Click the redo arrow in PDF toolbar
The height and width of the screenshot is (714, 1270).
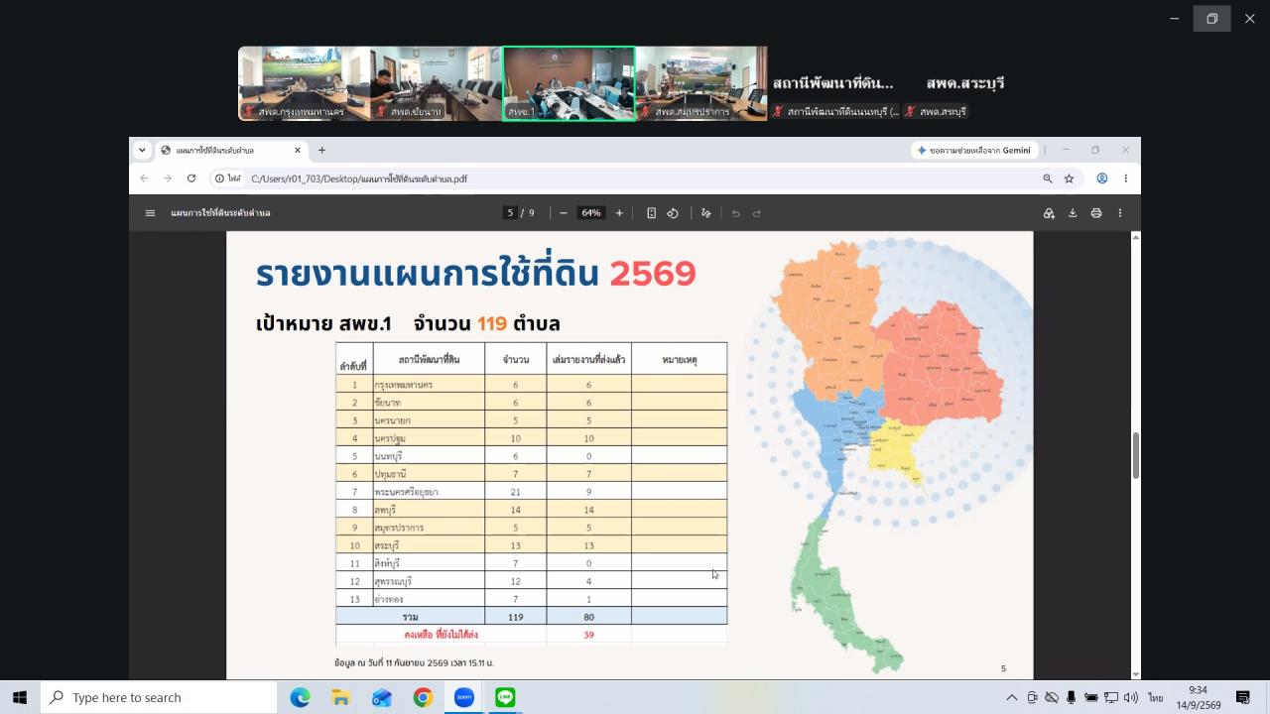pyautogui.click(x=757, y=213)
